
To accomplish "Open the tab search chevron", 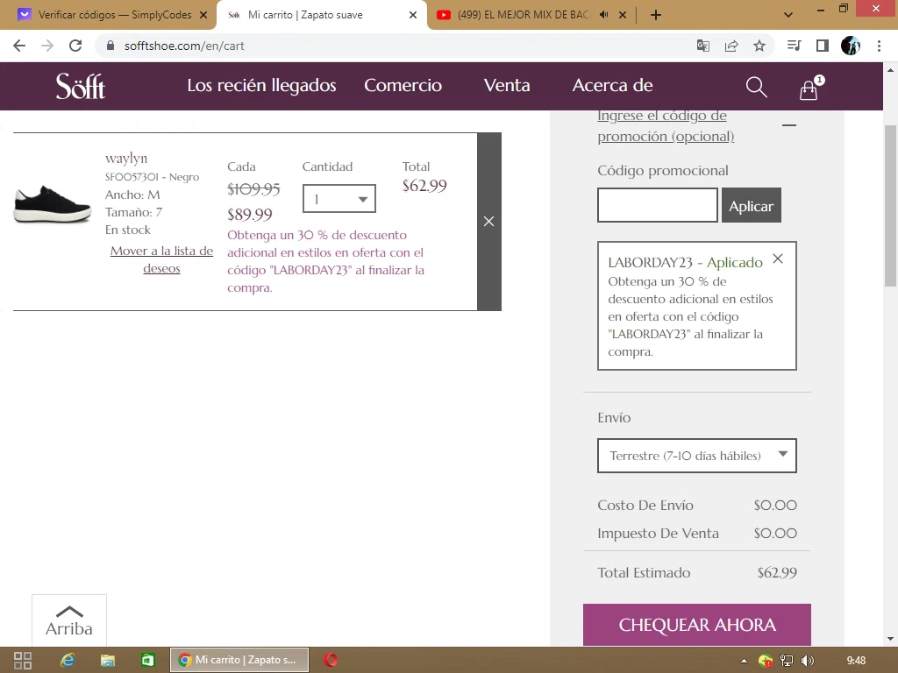I will pos(788,15).
